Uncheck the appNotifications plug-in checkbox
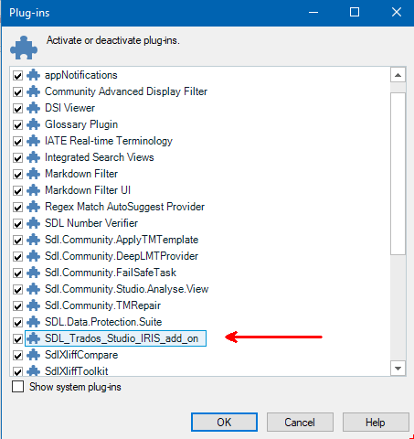Viewport: 414px width, 439px height. 17,76
